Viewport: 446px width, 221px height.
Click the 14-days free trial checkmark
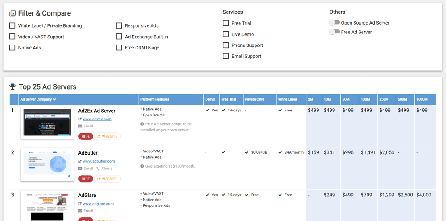223,110
